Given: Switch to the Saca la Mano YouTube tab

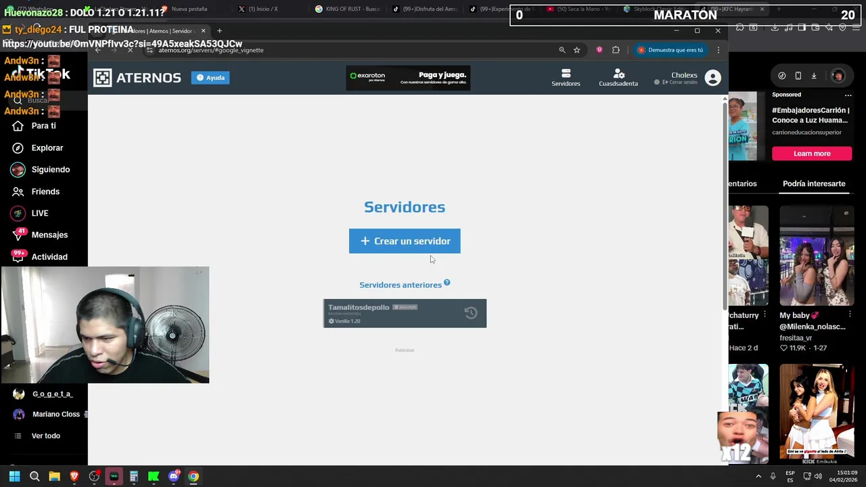Looking at the screenshot, I should click(x=580, y=9).
